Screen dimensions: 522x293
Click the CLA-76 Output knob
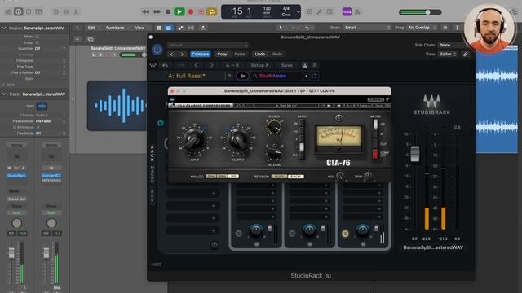(x=237, y=139)
